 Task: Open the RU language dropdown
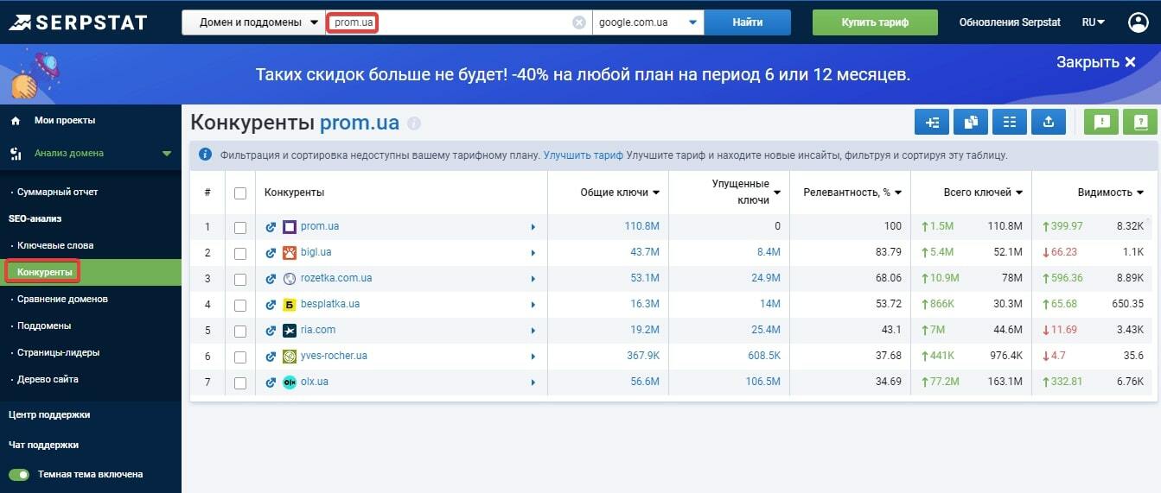[x=1094, y=22]
